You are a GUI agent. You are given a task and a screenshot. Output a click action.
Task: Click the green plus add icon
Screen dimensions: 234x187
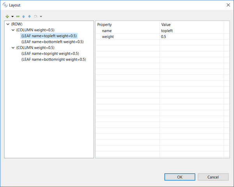click(x=7, y=16)
